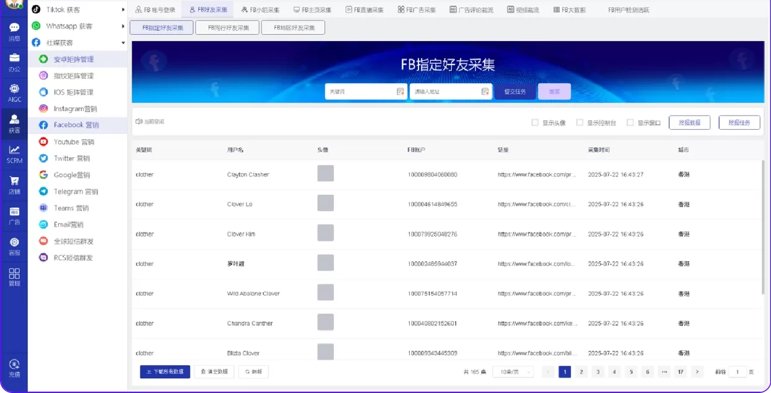The height and width of the screenshot is (393, 771).
Task: Switch to the FB小组采集 tab
Action: [x=263, y=9]
